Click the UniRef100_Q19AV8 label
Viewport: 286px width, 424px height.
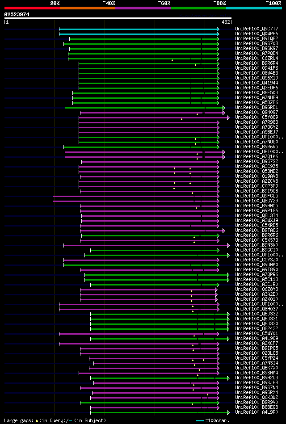(257, 176)
